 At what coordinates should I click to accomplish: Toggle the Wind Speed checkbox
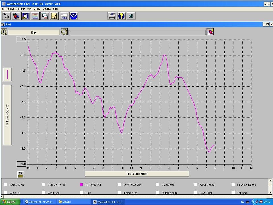coord(196,184)
